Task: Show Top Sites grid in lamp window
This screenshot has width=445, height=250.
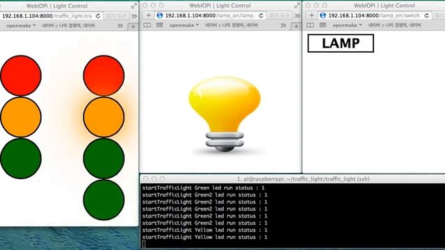Action: click(159, 25)
